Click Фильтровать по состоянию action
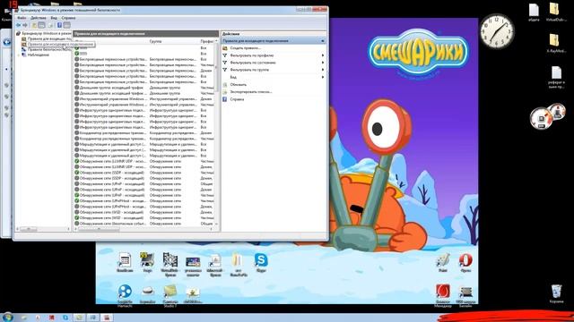The height and width of the screenshot is (322, 574). click(253, 63)
